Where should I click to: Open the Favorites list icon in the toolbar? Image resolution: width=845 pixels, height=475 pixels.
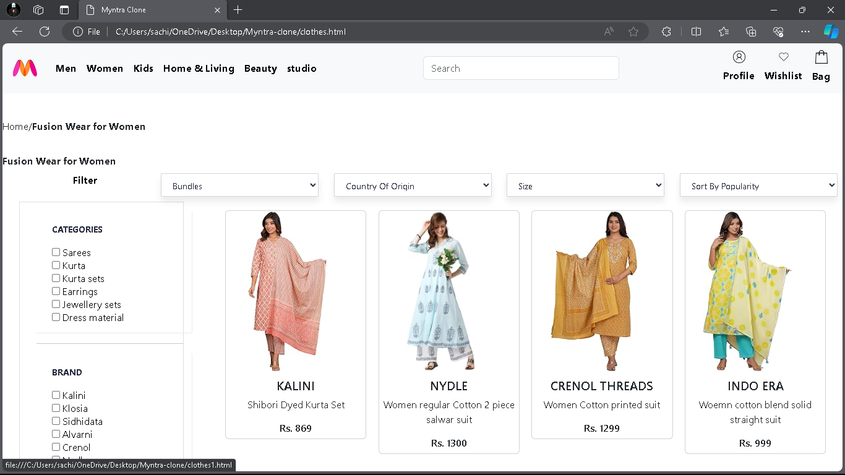coord(724,32)
